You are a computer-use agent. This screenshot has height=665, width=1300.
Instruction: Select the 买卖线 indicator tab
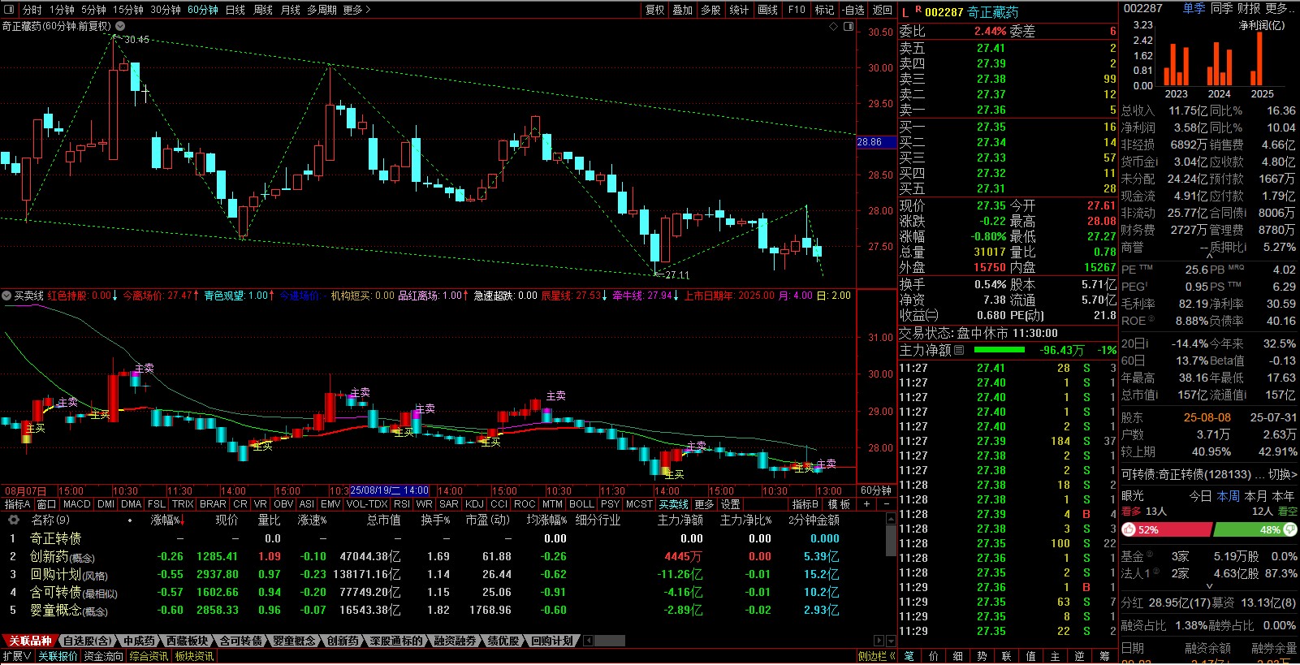[x=673, y=504]
